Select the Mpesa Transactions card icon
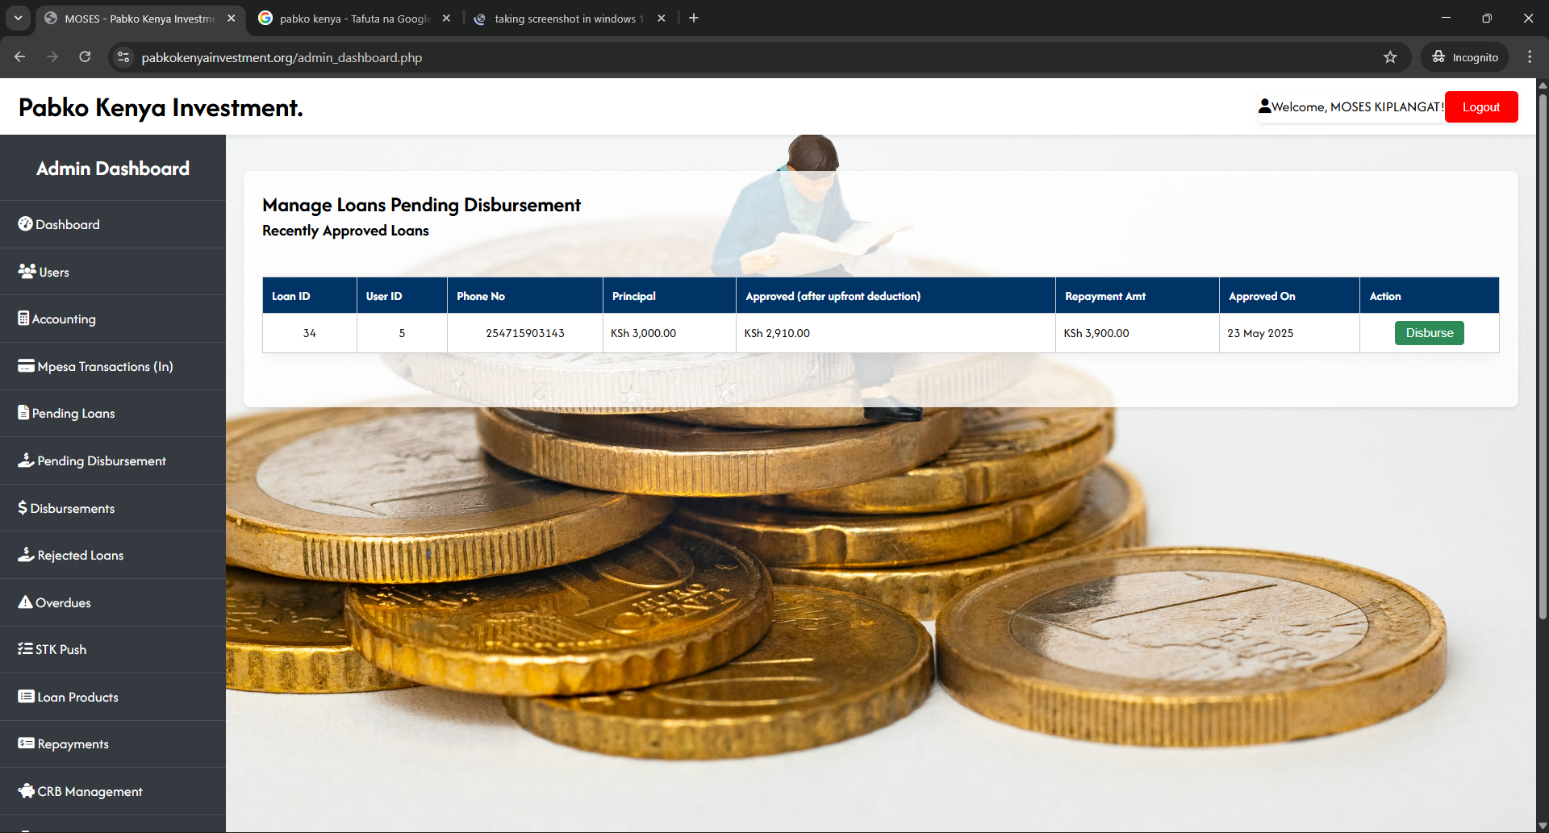The height and width of the screenshot is (833, 1549). [x=26, y=366]
